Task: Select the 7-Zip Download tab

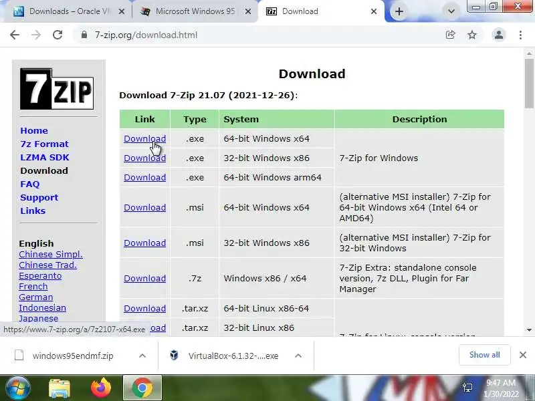Action: [x=321, y=11]
